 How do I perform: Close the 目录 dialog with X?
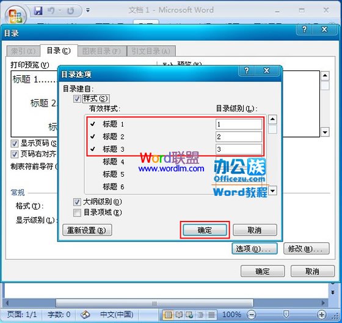coord(324,29)
